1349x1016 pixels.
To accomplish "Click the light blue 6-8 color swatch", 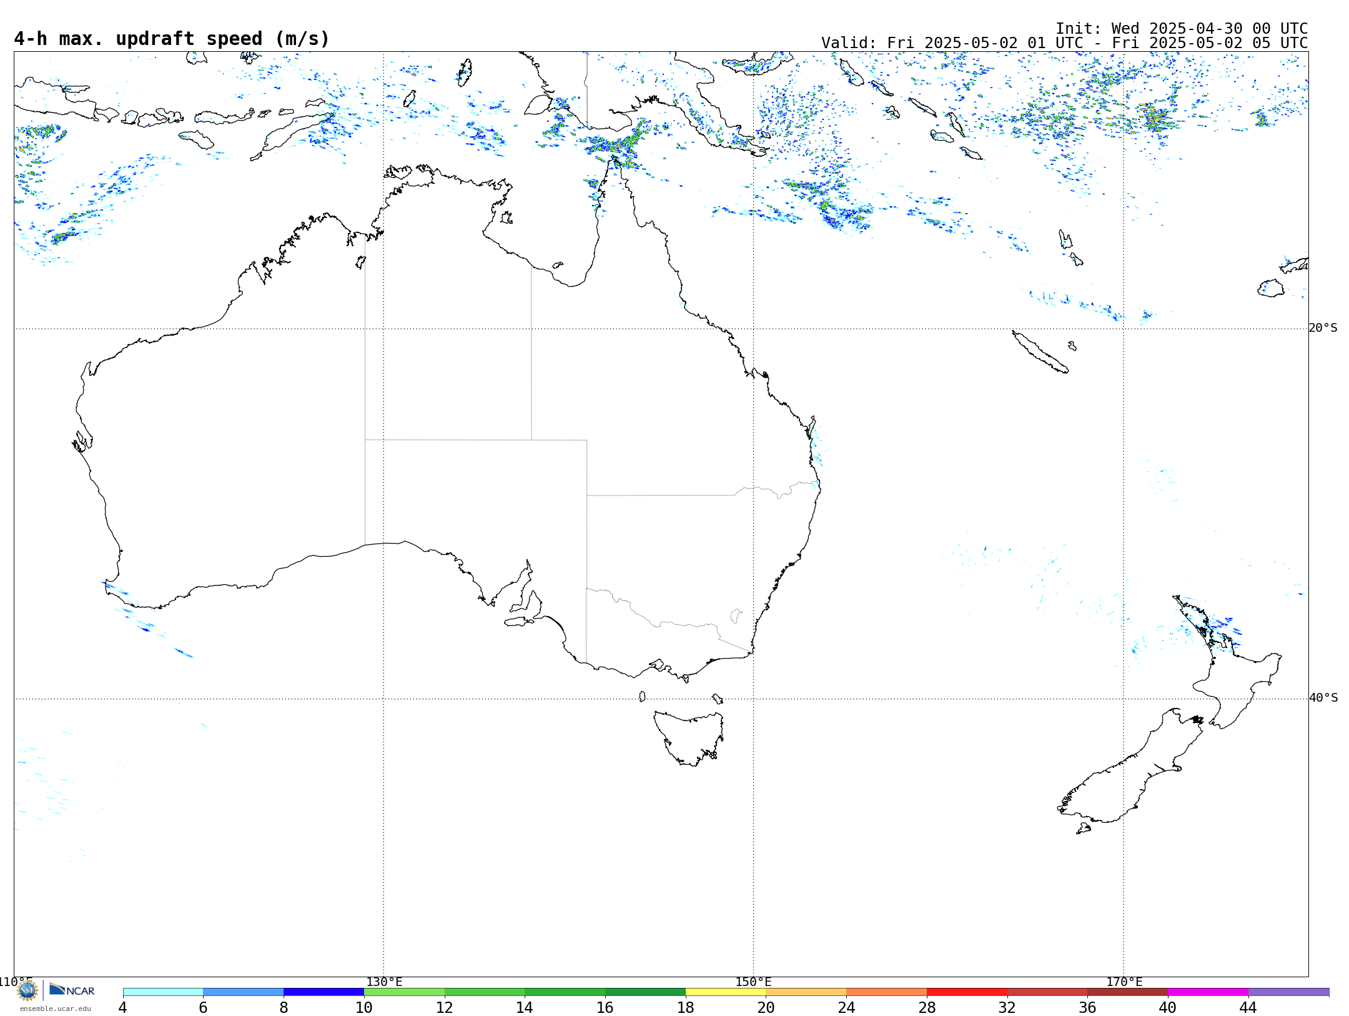I will (x=244, y=992).
